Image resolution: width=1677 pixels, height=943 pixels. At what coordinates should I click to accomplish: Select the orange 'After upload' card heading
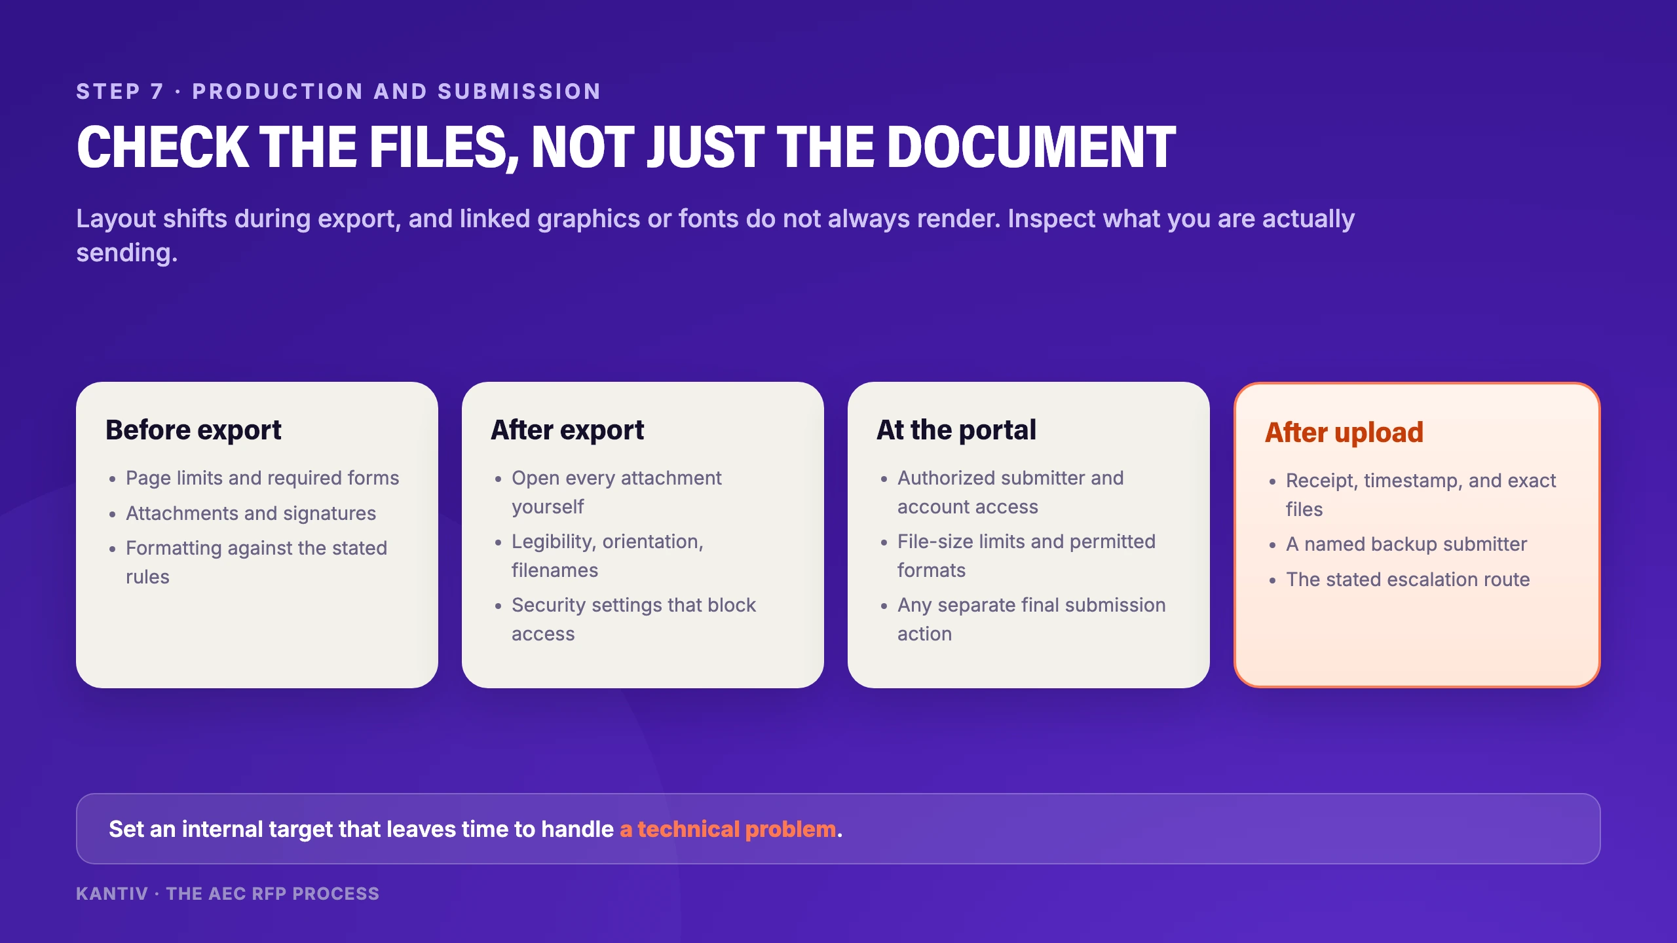1344,432
